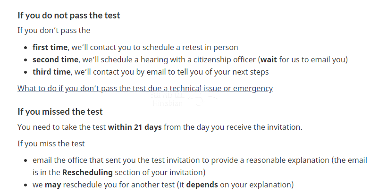370x194 pixels.
Task: Click the "If you missed the test" heading
Action: [60, 112]
